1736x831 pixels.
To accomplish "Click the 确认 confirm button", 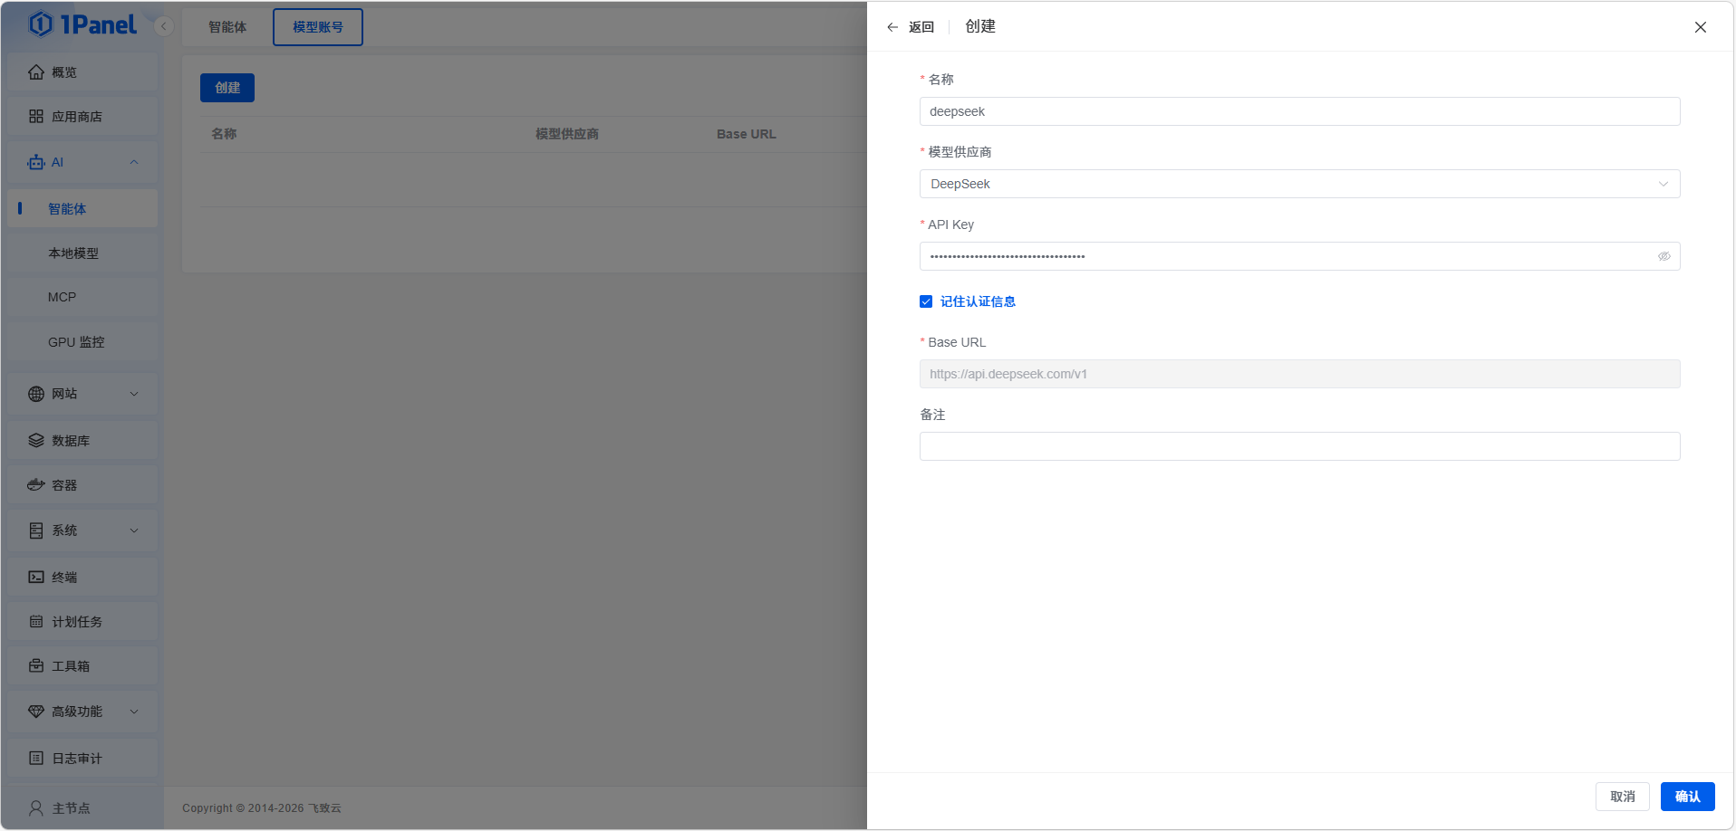I will click(x=1687, y=797).
